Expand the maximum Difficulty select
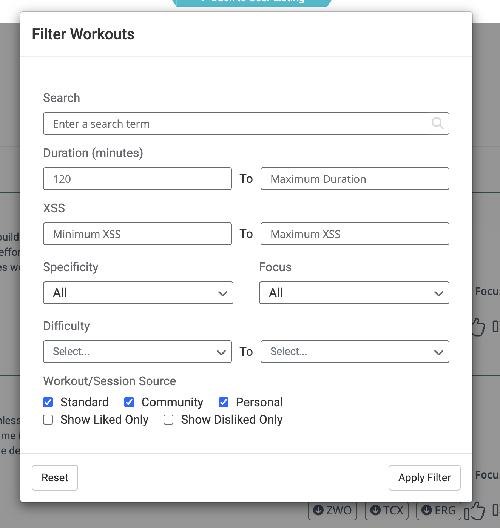The image size is (500, 528). 355,352
